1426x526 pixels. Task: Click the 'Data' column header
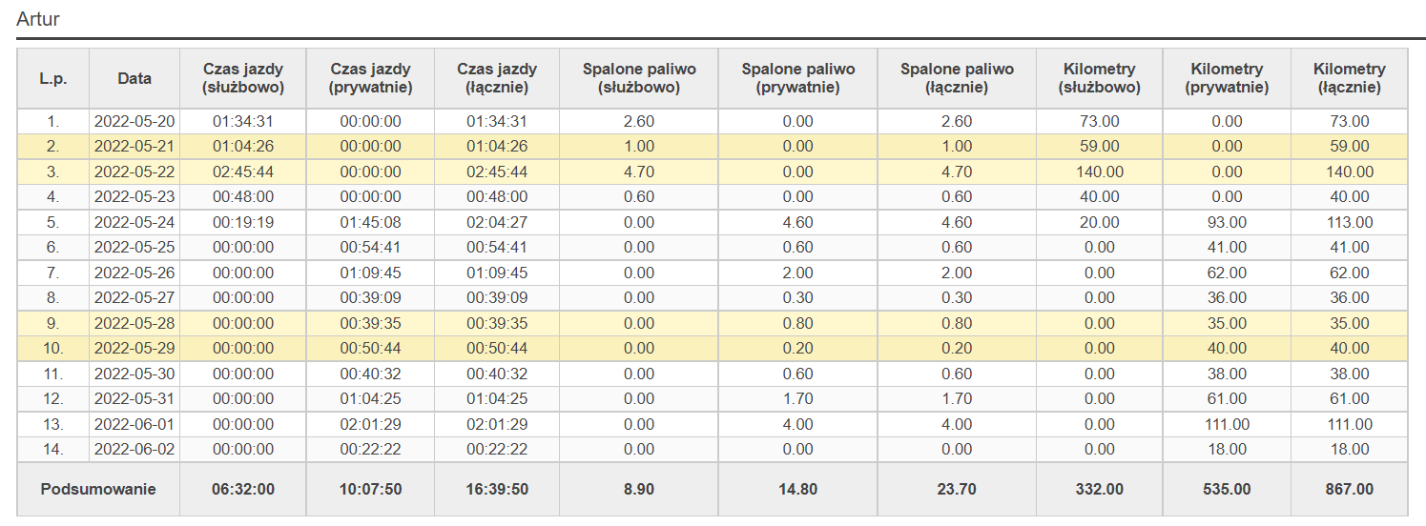click(x=134, y=78)
